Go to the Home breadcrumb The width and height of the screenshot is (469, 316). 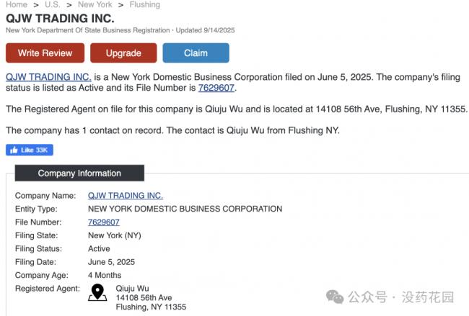[17, 4]
